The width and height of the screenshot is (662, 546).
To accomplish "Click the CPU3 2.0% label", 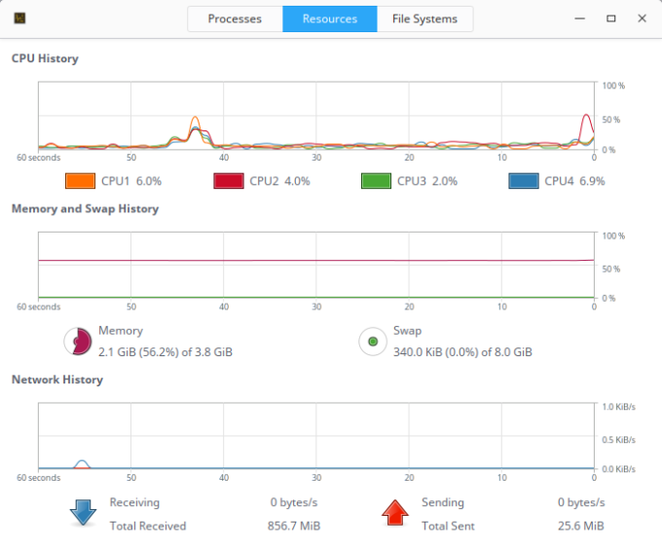I will pos(427,181).
